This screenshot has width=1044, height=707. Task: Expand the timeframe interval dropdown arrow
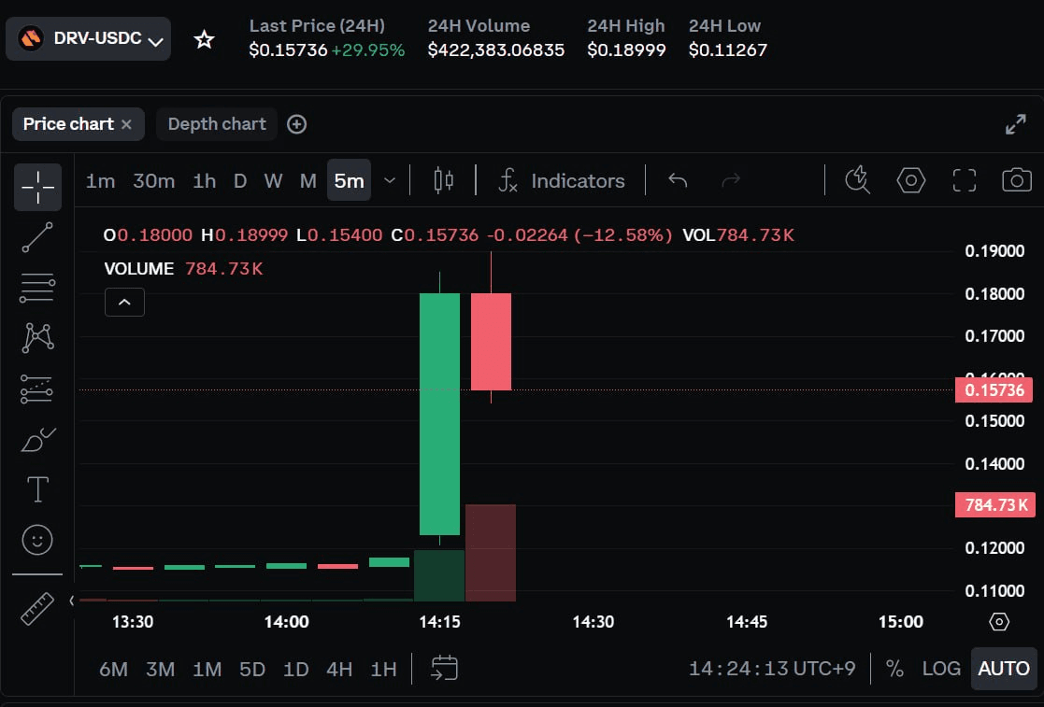click(x=390, y=180)
